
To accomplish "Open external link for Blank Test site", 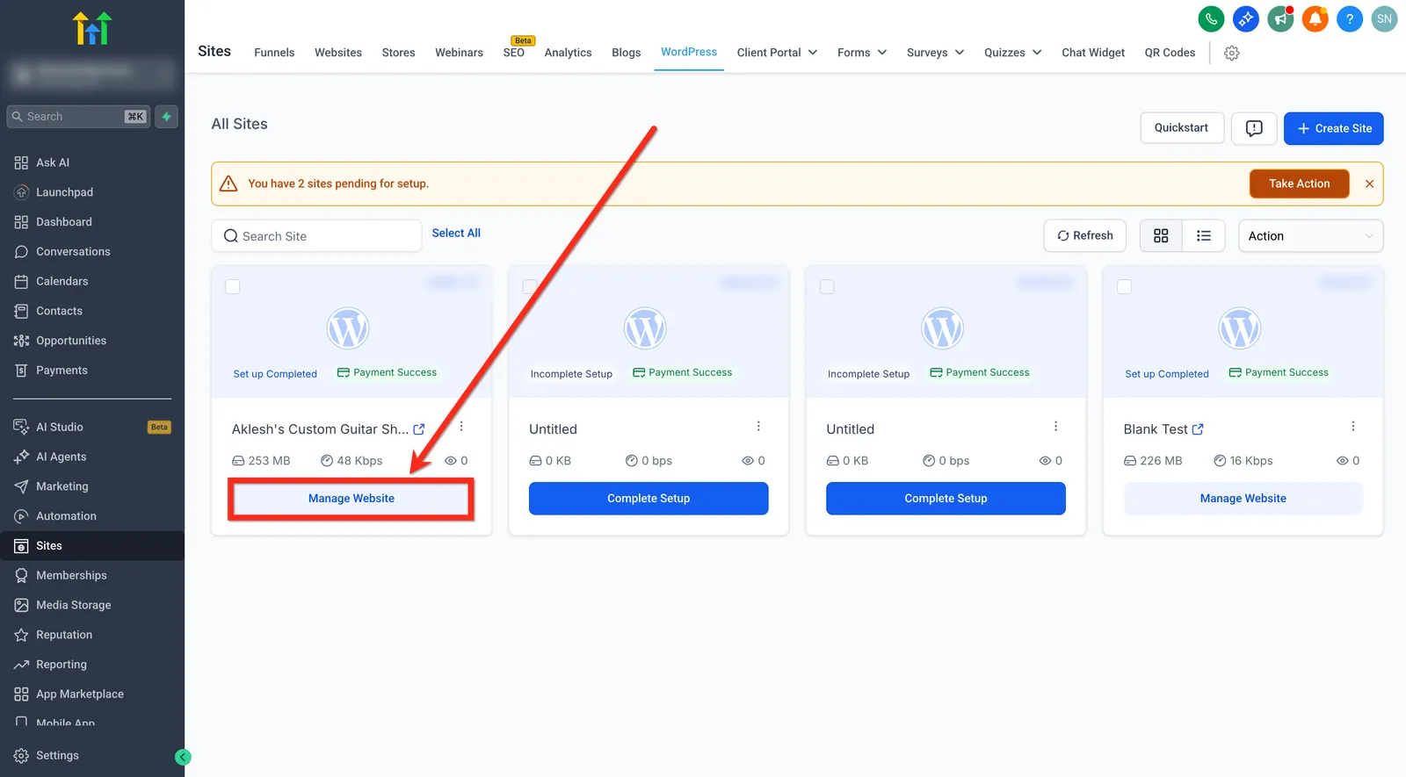I will 1198,429.
